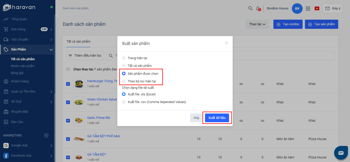The width and height of the screenshot is (350, 162).
Task: Click the BV user avatar
Action: pos(297,8)
